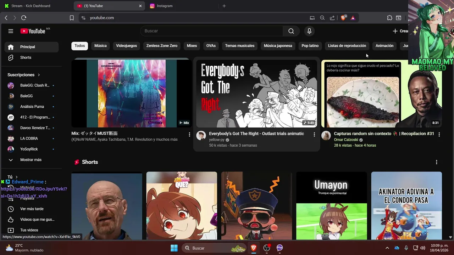Open the Umayon short

pyautogui.click(x=332, y=206)
